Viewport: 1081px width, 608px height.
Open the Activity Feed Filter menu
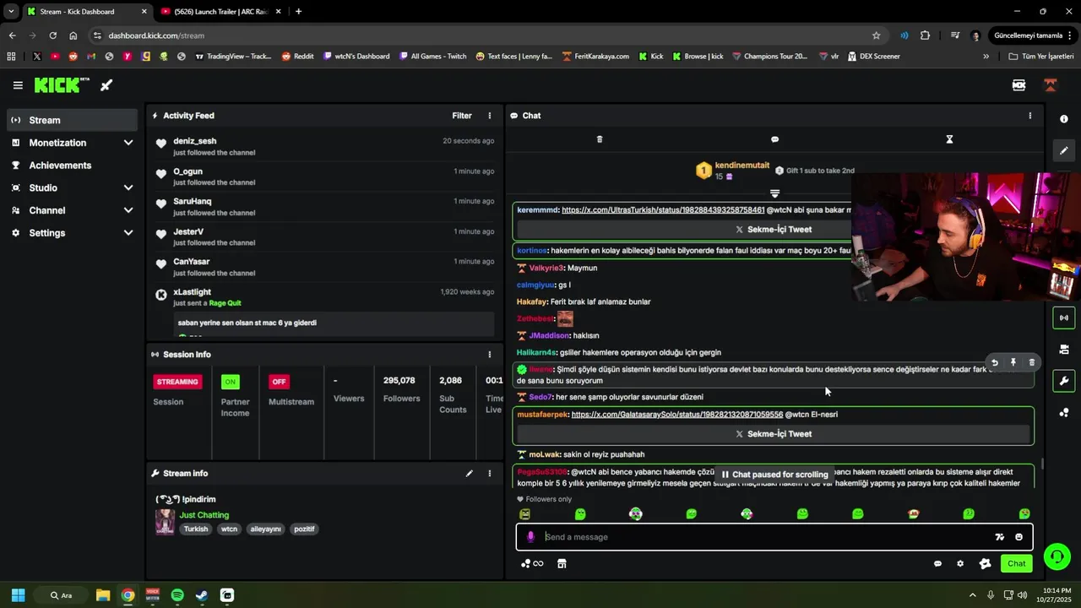point(462,116)
